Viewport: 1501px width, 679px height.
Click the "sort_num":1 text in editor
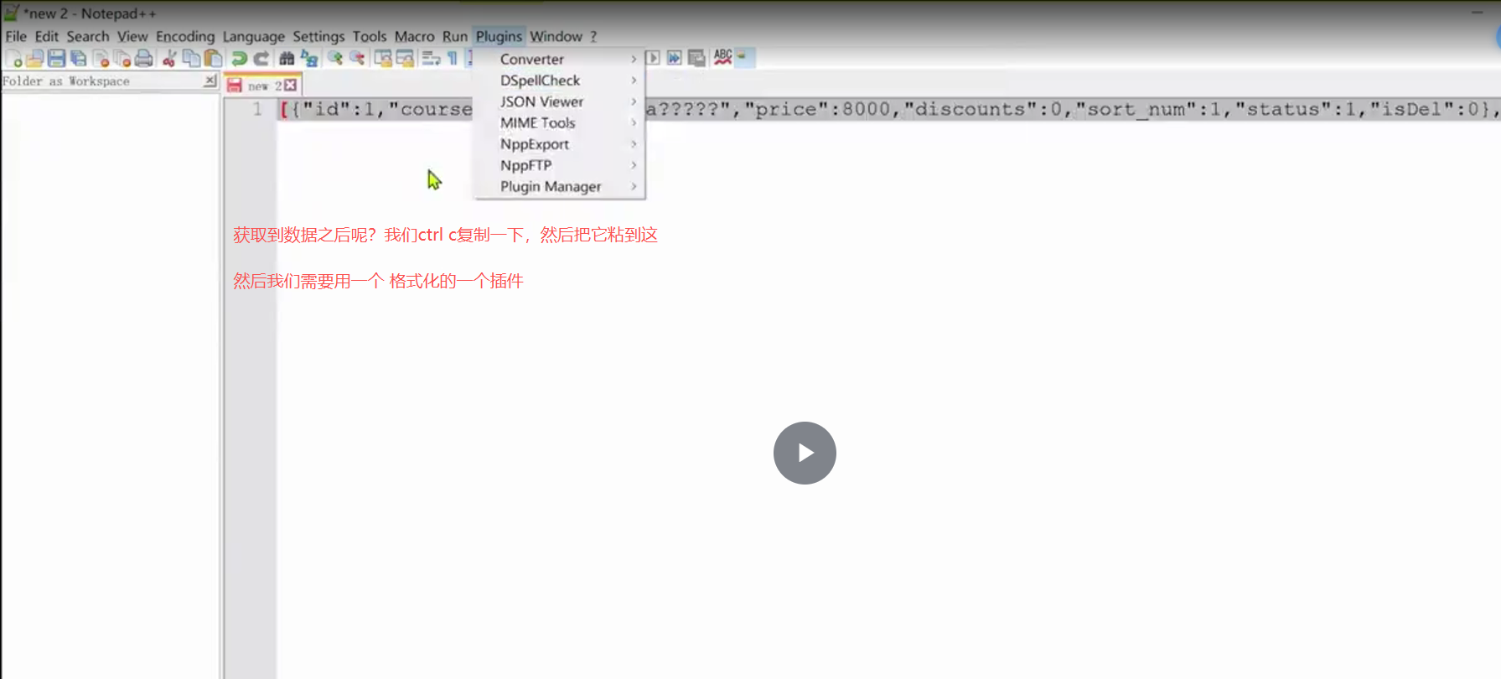[1151, 109]
